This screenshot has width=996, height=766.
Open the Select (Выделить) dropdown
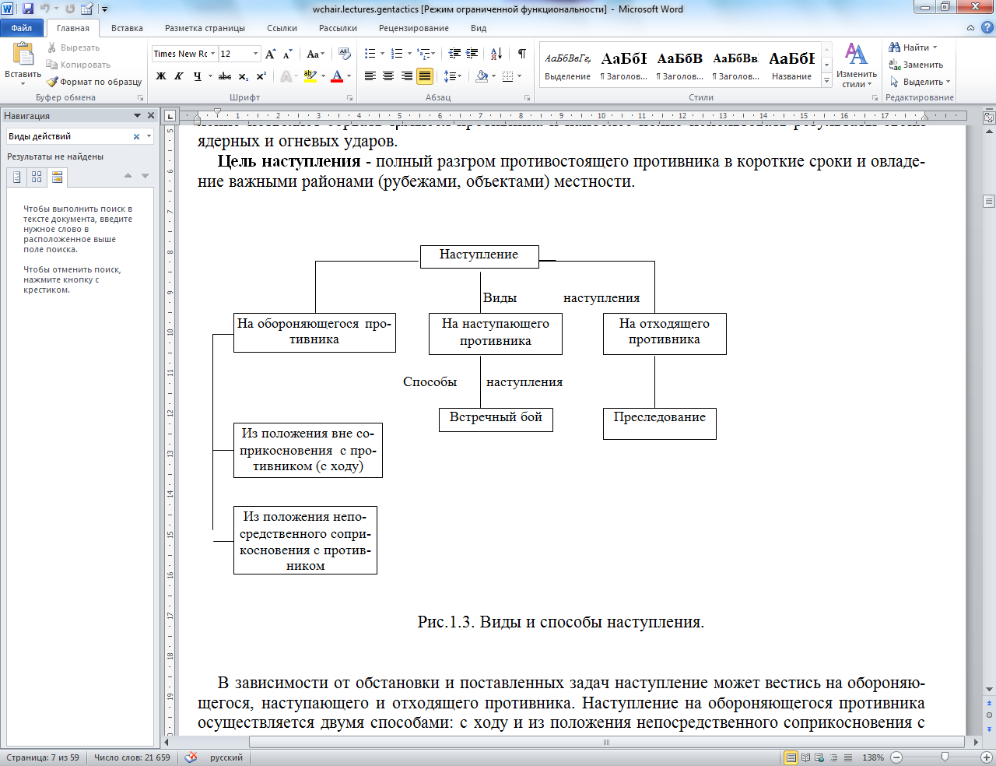(x=921, y=82)
